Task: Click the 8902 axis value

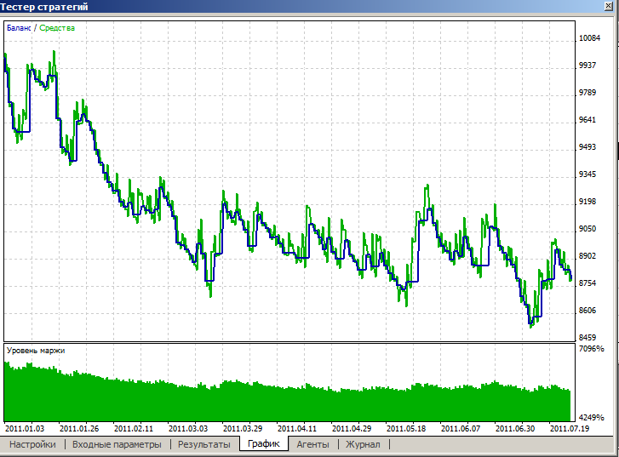Action: tap(587, 255)
